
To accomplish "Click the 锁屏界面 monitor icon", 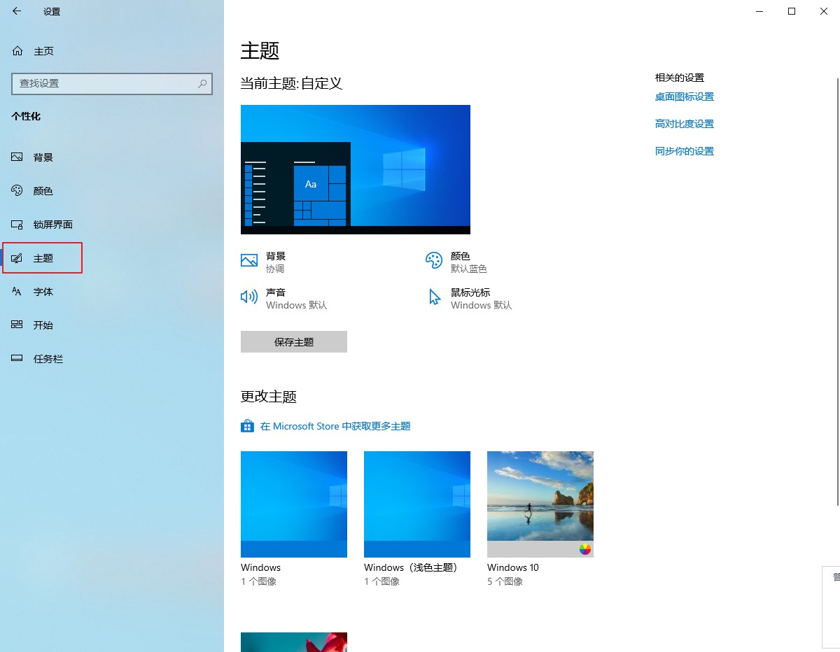I will click(17, 225).
